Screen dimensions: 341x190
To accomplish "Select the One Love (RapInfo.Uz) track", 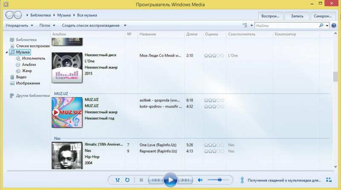I will [158, 145].
